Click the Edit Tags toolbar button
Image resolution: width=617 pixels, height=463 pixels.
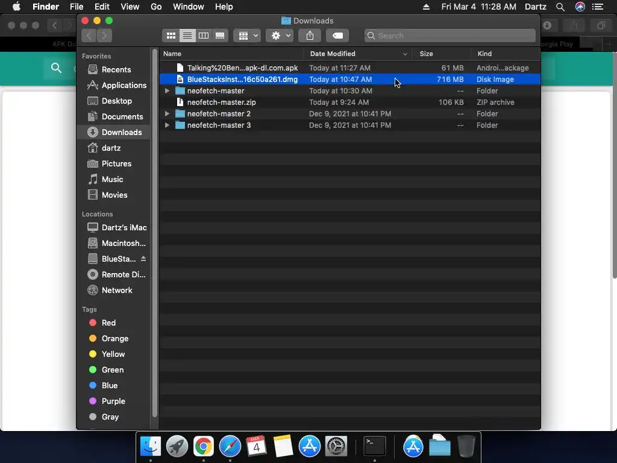[337, 36]
